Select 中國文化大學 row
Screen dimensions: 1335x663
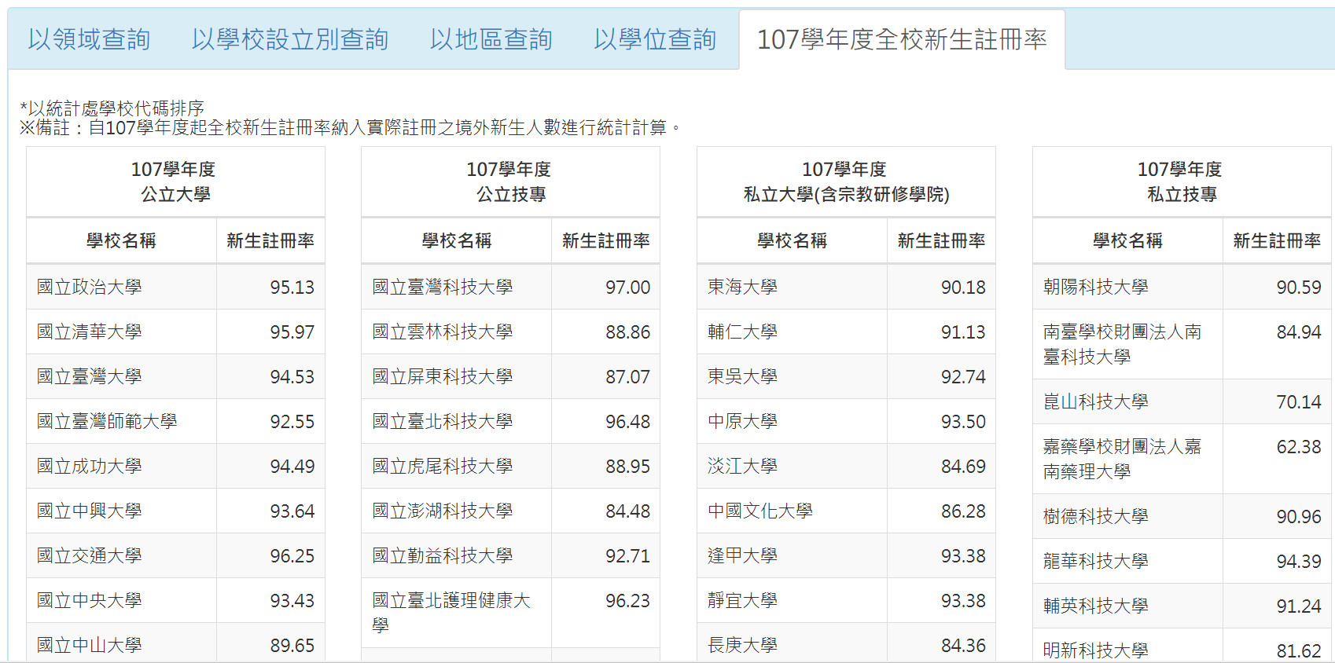846,511
